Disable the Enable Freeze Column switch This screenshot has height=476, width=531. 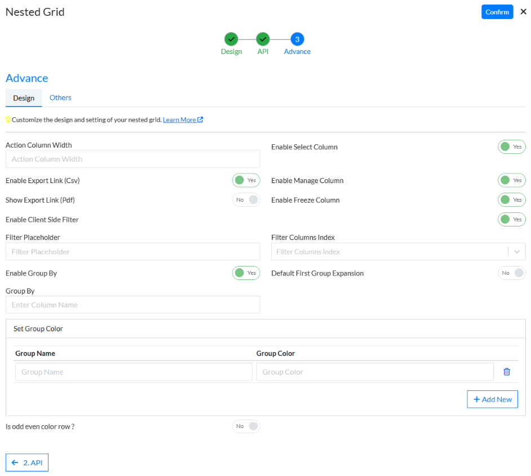(x=511, y=200)
